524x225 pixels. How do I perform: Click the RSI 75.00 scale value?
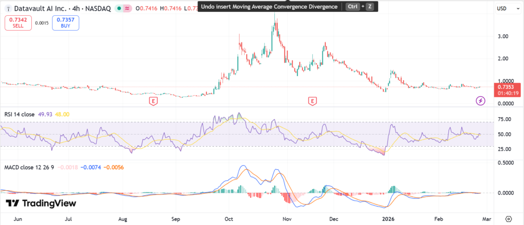coord(504,119)
